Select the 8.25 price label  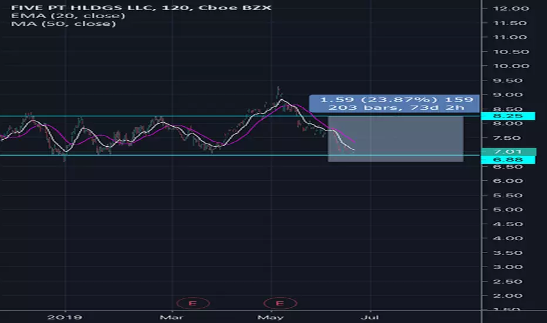pos(508,116)
